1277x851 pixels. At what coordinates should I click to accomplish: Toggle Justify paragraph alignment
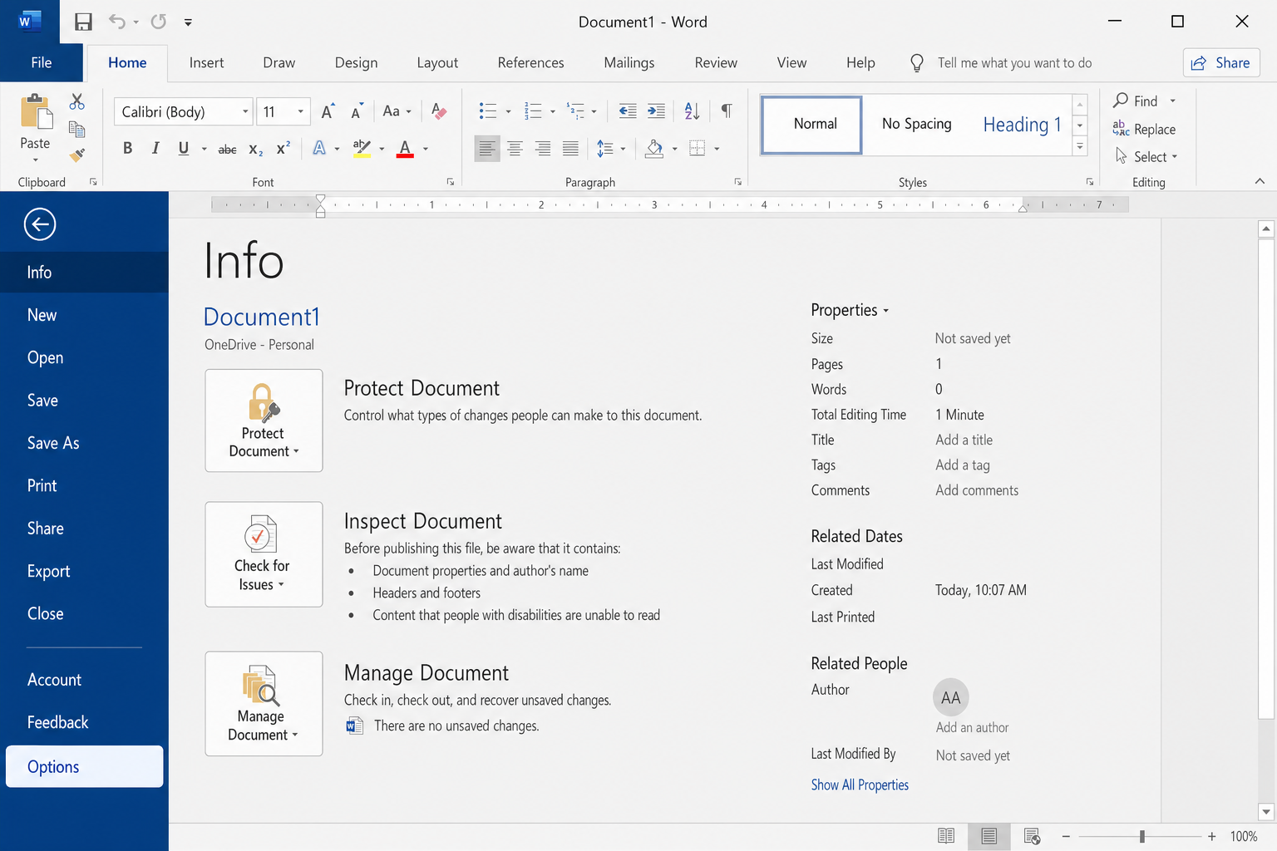click(x=570, y=149)
